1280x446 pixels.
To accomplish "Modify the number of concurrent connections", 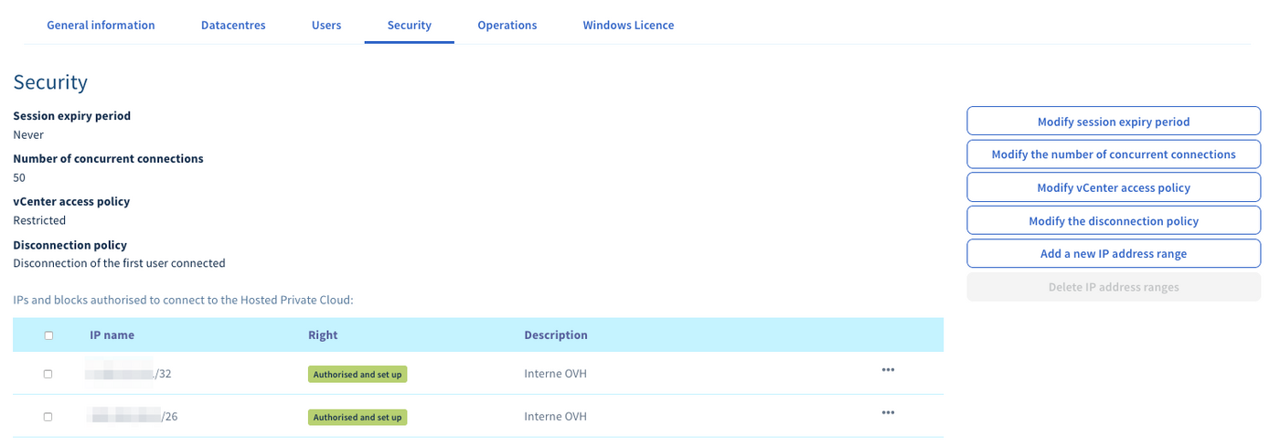I will [1113, 154].
